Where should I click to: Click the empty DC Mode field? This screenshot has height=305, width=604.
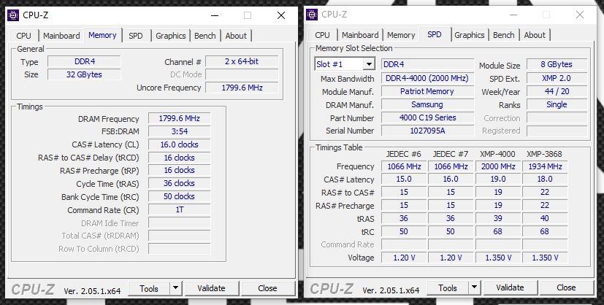(242, 74)
